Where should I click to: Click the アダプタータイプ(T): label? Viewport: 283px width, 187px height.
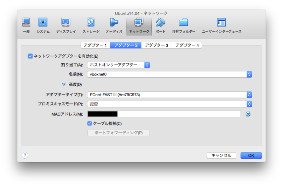64,95
